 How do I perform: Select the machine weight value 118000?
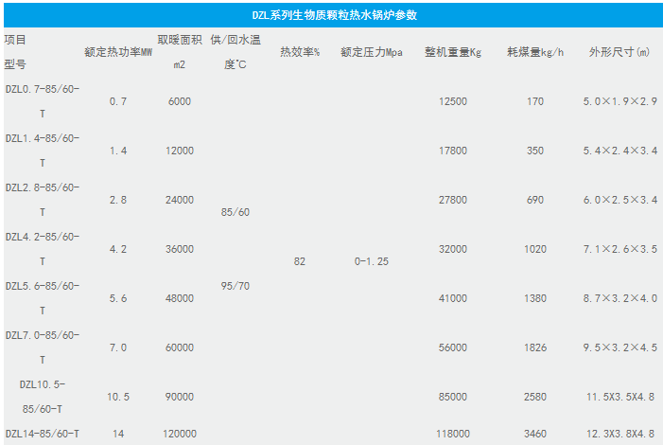(453, 434)
